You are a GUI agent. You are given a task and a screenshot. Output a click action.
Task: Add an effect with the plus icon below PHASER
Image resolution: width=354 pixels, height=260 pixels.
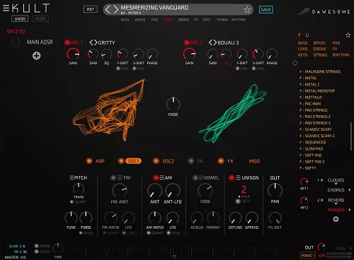(336, 219)
